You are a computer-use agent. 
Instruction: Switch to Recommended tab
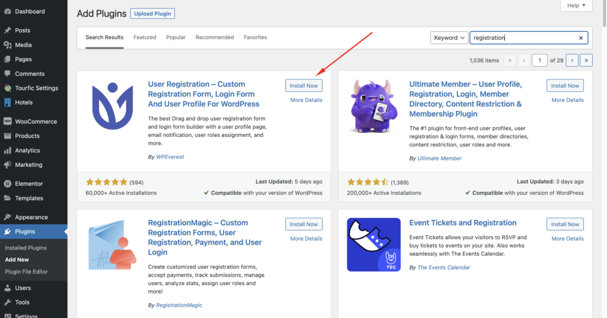coord(215,37)
